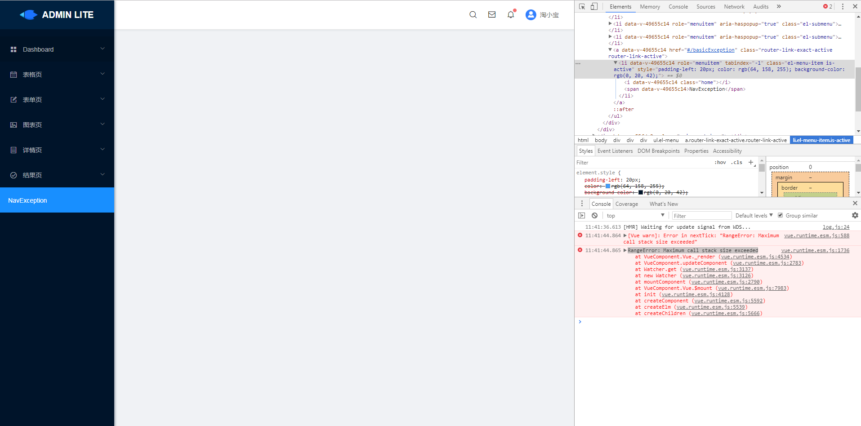Image resolution: width=861 pixels, height=426 pixels.
Task: Click the search icon in the header
Action: (473, 15)
